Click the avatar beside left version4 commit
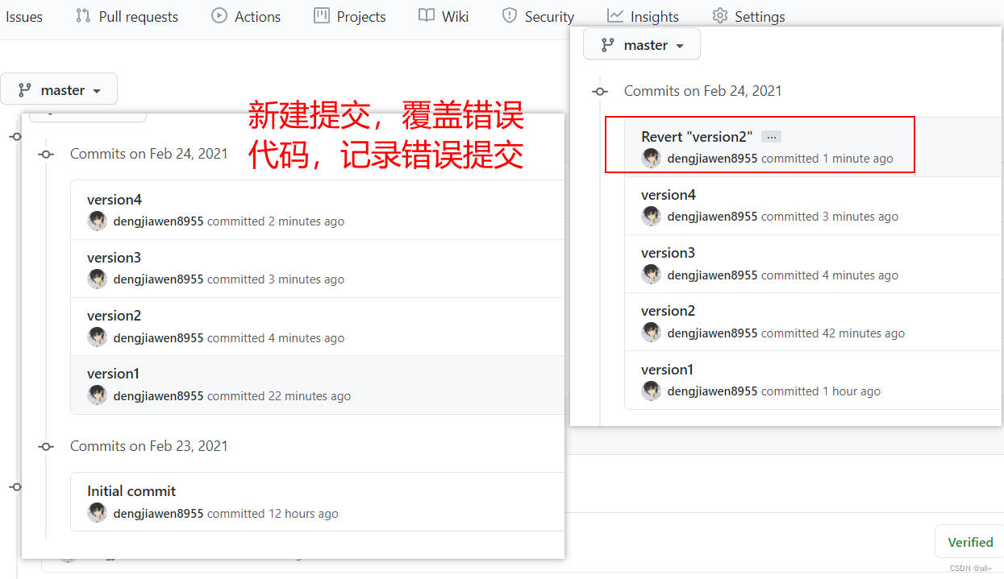 98,221
